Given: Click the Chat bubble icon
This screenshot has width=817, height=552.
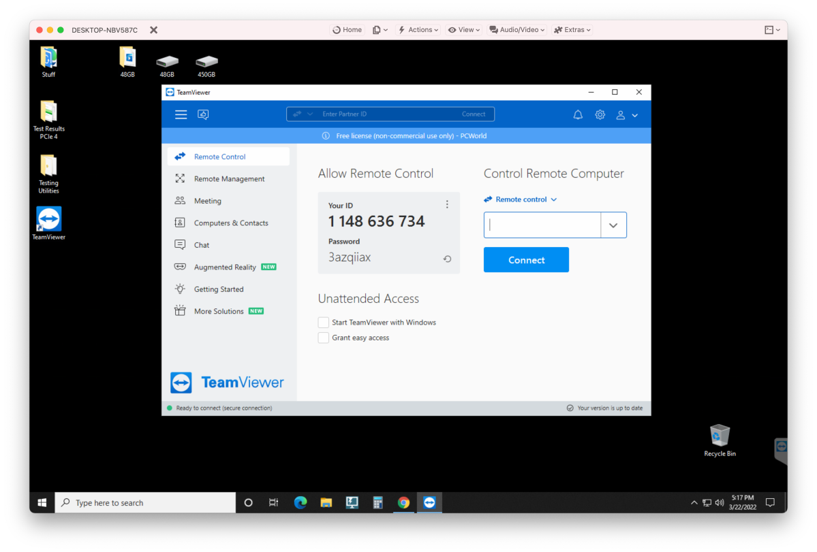Looking at the screenshot, I should click(x=180, y=244).
